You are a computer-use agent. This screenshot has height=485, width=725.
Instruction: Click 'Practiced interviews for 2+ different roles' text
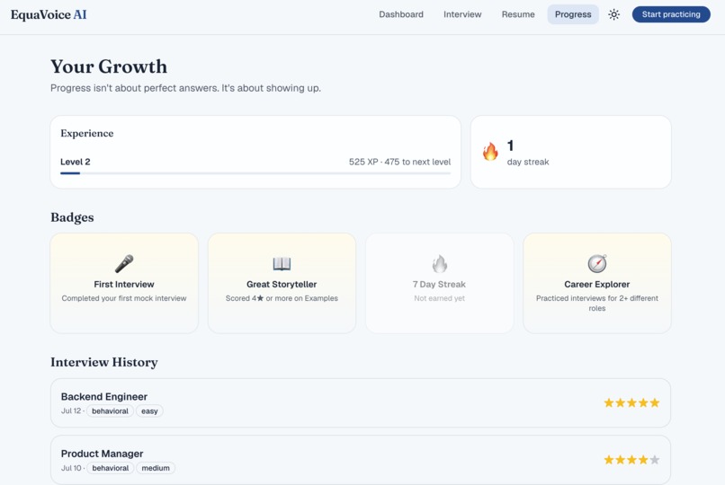[x=597, y=304]
